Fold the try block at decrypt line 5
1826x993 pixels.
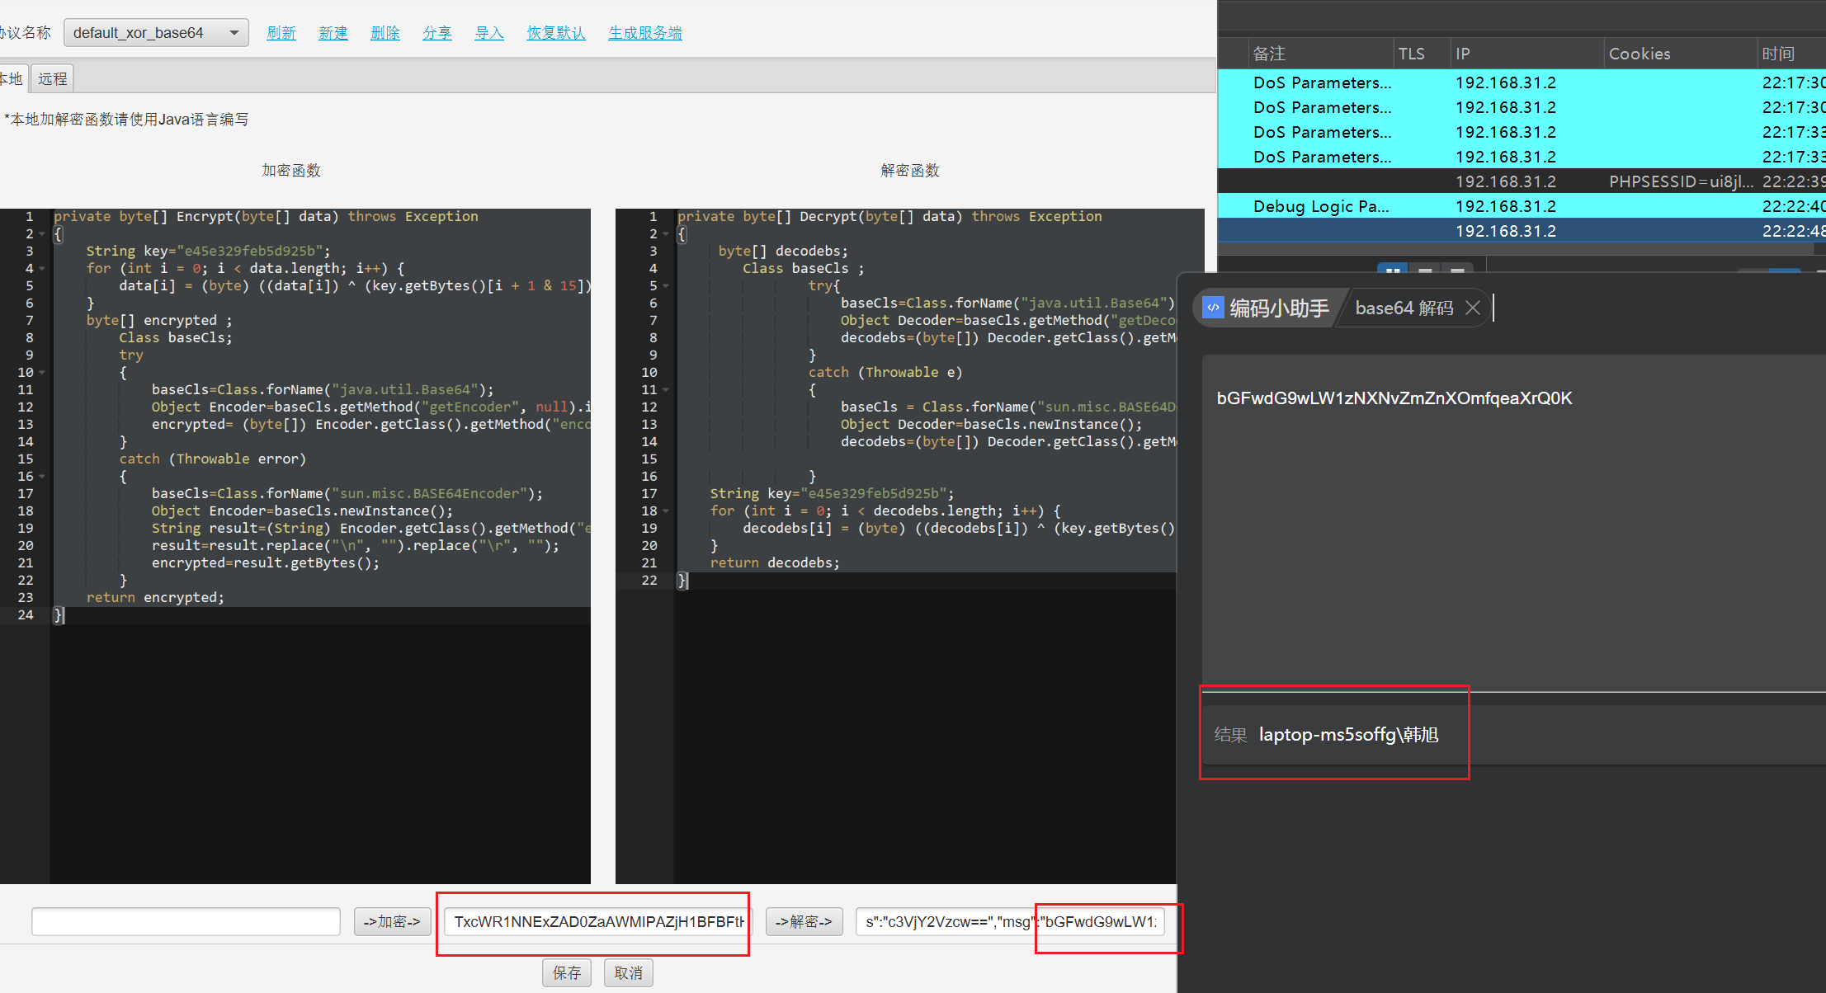(x=666, y=285)
